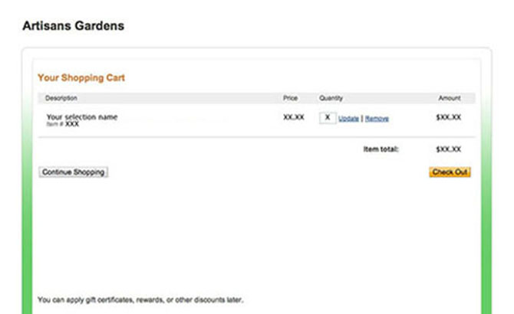The image size is (514, 314).
Task: Click the $XX.XX item total value
Action: pos(448,149)
